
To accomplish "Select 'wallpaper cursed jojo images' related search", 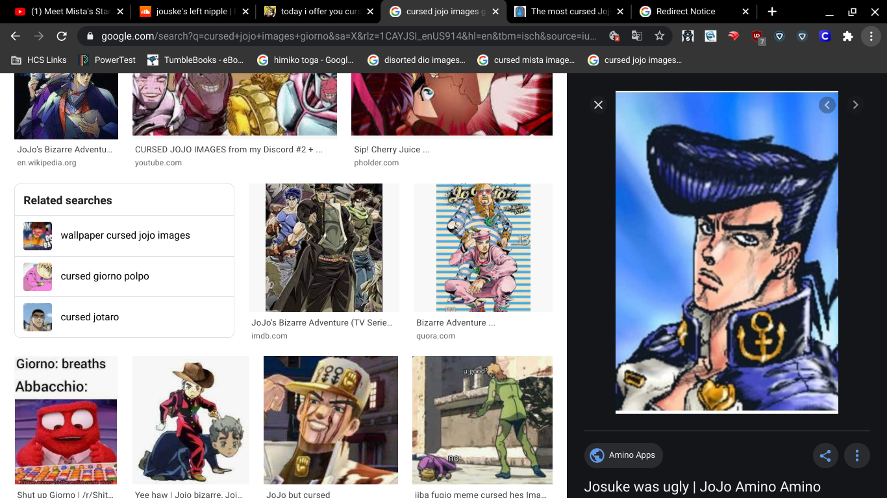I will 124,236.
